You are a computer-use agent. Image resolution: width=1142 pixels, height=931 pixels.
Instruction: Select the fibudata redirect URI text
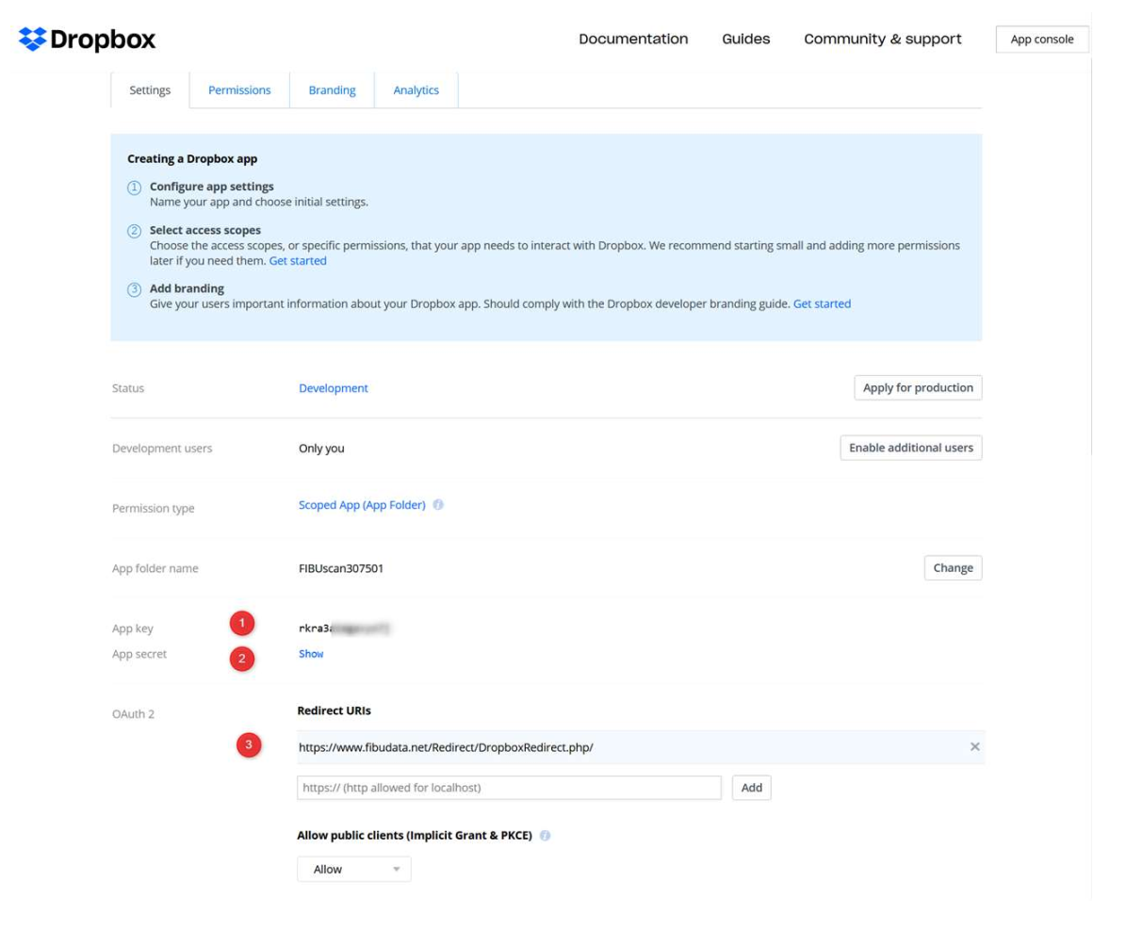tap(446, 747)
